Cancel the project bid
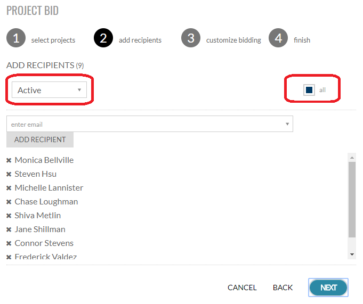This screenshot has width=363, height=304. click(242, 287)
